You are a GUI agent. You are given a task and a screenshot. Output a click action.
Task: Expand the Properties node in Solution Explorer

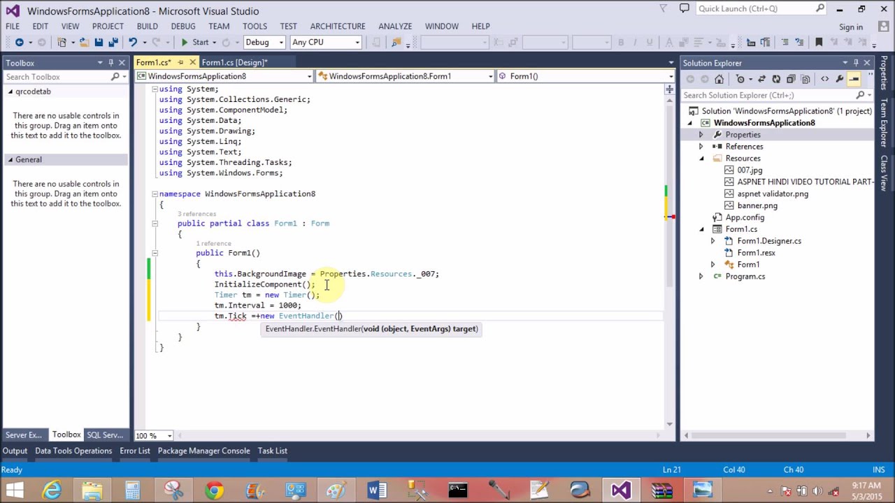pos(701,135)
